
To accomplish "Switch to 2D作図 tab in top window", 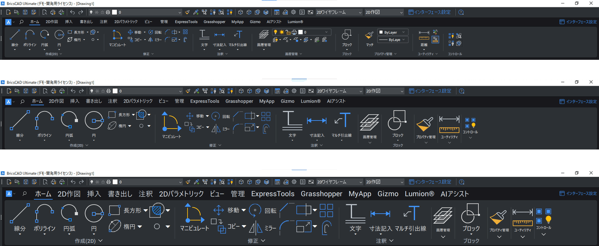I will coord(52,22).
